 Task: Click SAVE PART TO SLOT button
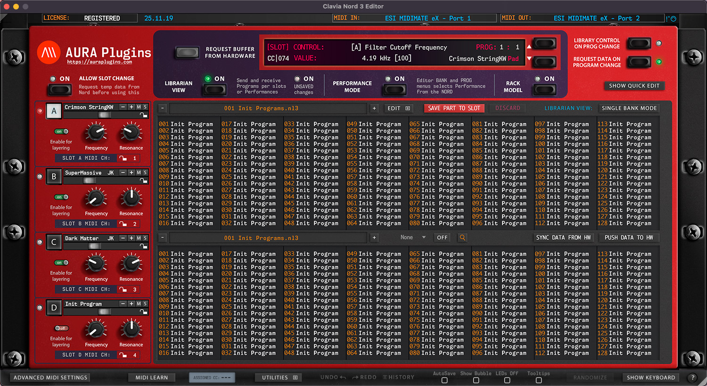454,108
